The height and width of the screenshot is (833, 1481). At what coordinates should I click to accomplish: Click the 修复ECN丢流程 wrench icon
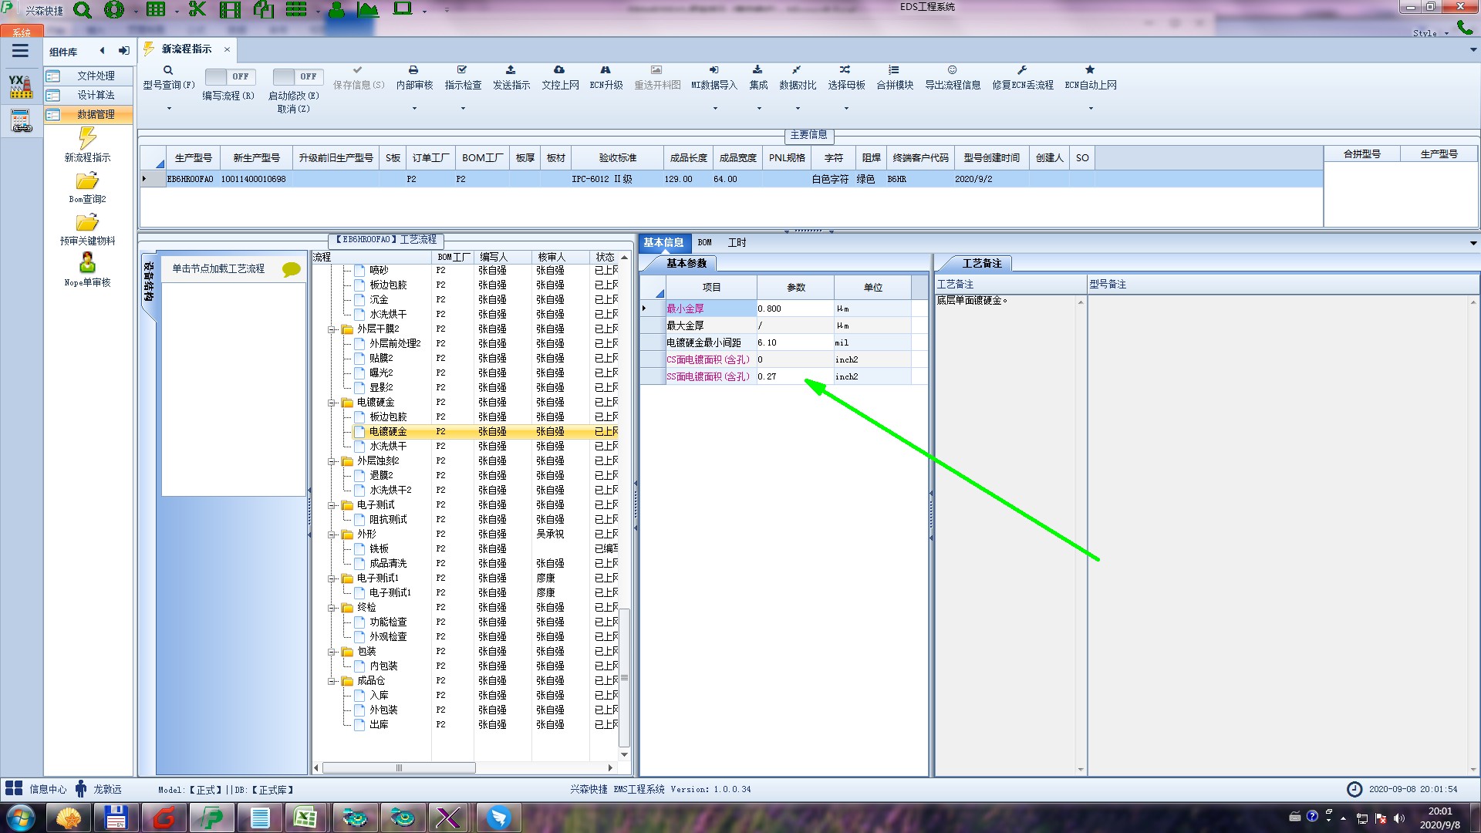tap(1022, 70)
